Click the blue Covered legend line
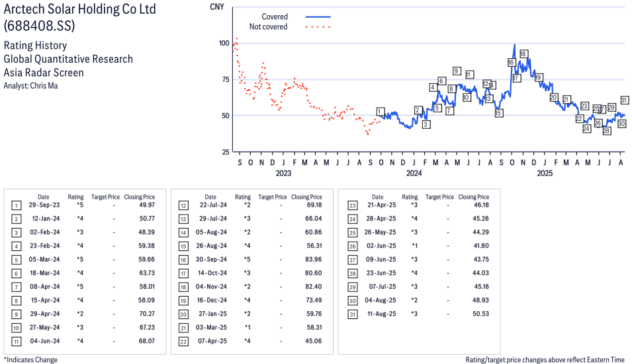Viewport: 632px width, 364px height. point(318,17)
